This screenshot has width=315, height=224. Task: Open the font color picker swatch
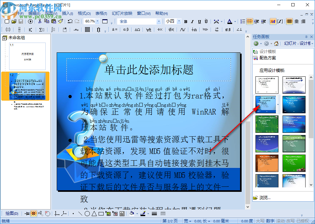coord(229,21)
